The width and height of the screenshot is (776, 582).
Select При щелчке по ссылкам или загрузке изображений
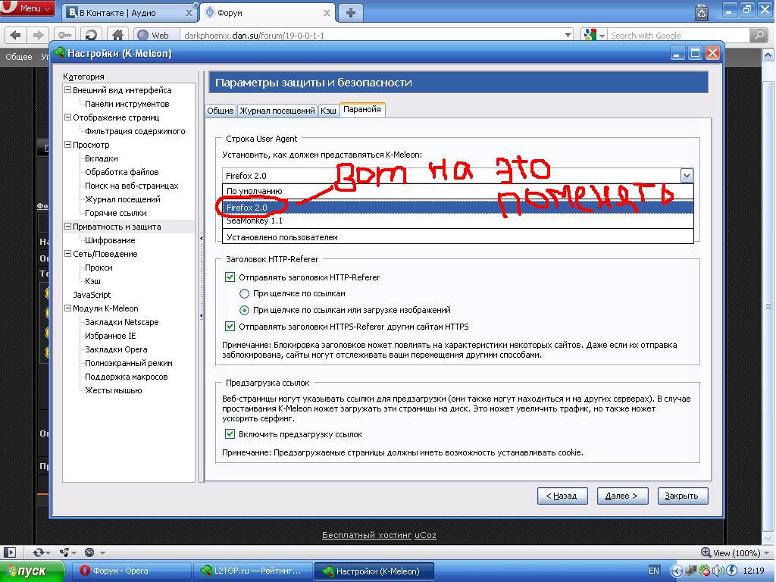244,310
